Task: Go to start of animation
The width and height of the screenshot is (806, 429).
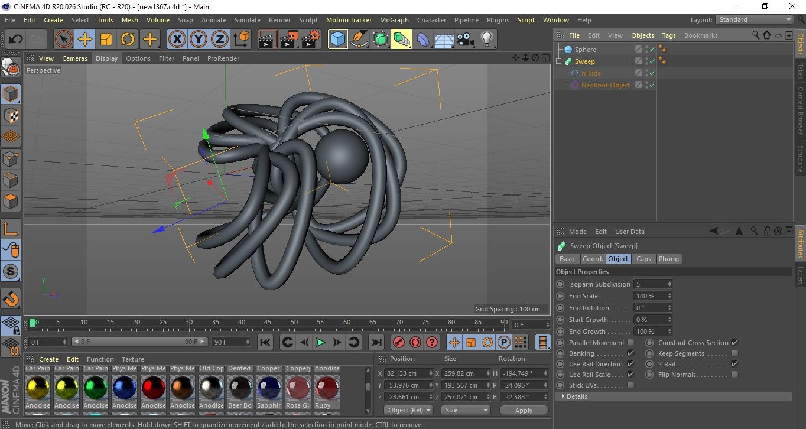Action: point(265,342)
